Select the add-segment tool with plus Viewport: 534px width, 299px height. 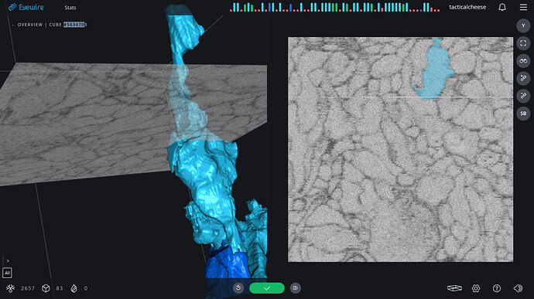(x=523, y=78)
